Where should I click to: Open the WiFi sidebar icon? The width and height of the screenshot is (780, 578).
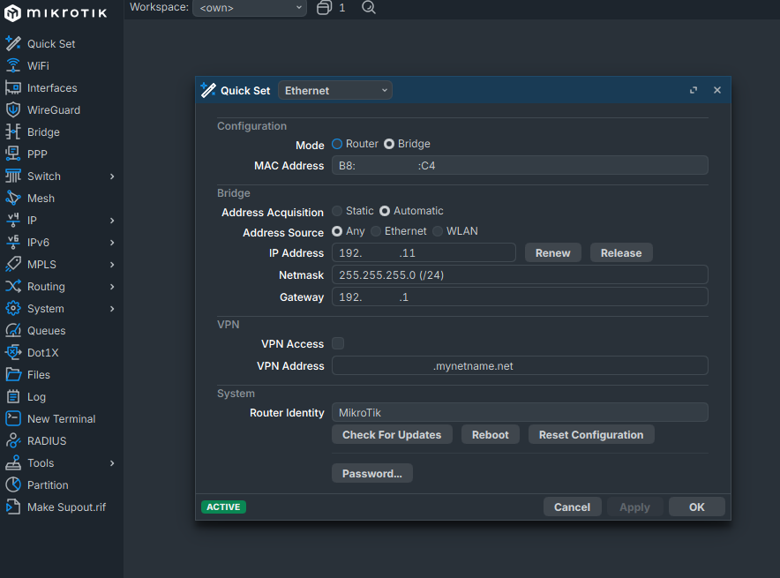tap(13, 65)
